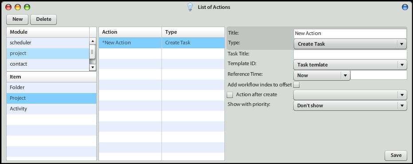Minimize window with yellow button
This screenshot has height=164, width=413.
click(18, 8)
